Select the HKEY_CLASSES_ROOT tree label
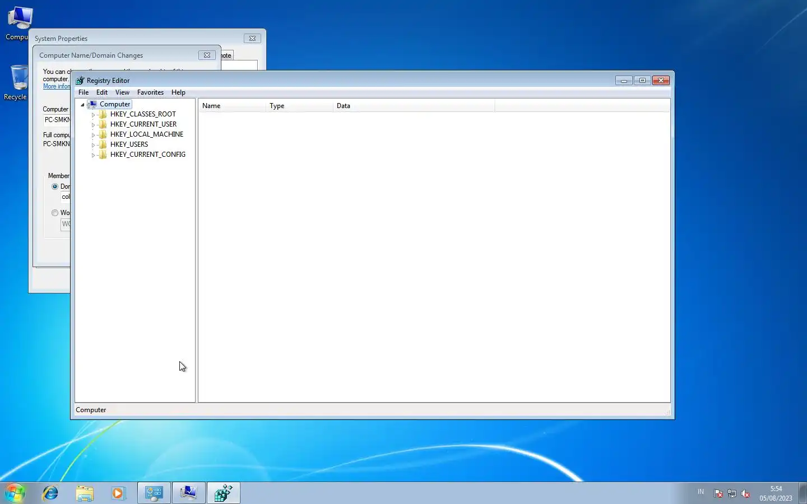This screenshot has width=807, height=504. pyautogui.click(x=143, y=114)
